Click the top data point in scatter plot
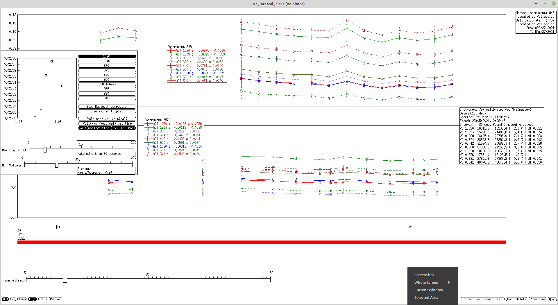This screenshot has height=305, width=558. (x=51, y=61)
